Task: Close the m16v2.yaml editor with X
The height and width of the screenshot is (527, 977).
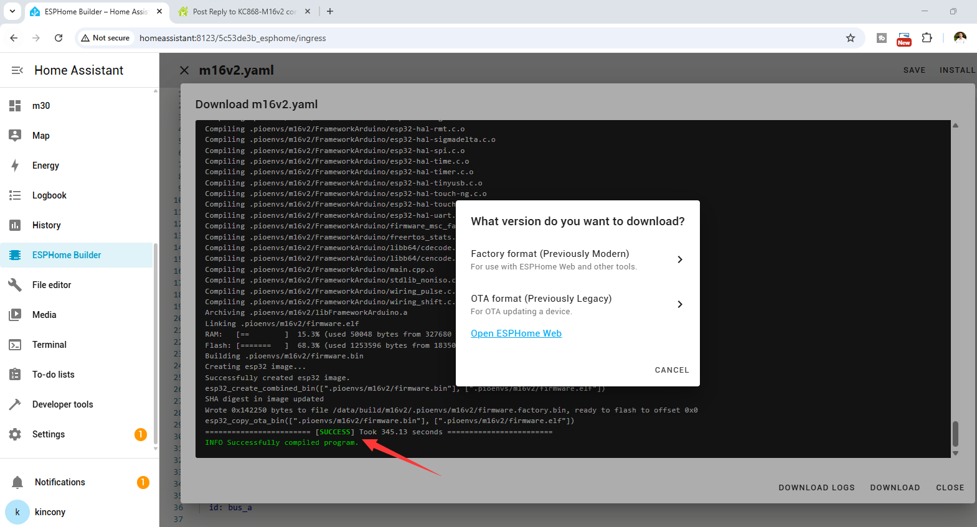Action: coord(184,70)
